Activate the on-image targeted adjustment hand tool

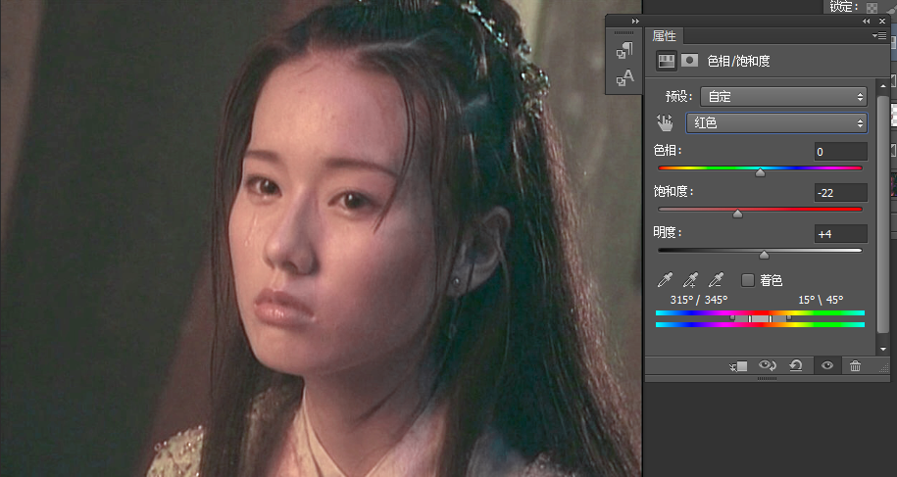(665, 122)
